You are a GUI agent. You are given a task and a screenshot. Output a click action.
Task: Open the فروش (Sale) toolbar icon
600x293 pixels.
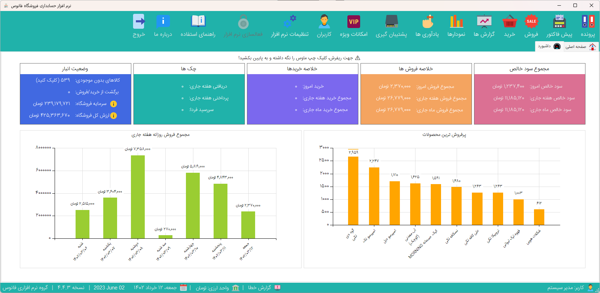coord(531,22)
